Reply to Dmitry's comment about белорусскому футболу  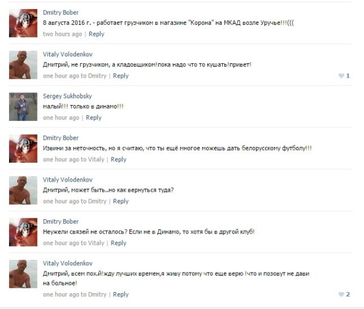(118, 160)
